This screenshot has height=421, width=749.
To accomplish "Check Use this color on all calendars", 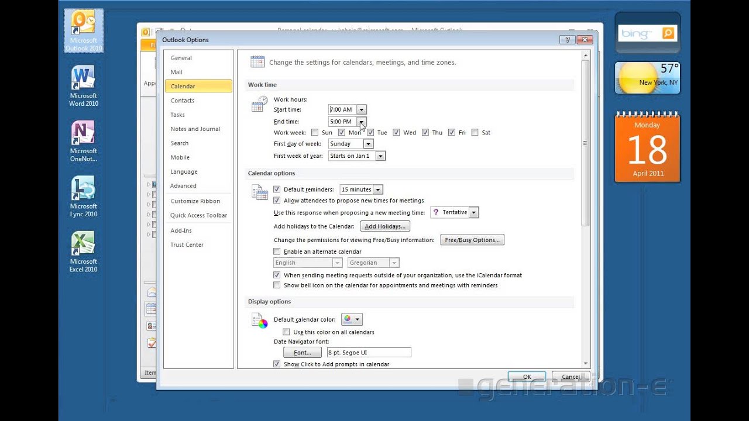I will 286,332.
